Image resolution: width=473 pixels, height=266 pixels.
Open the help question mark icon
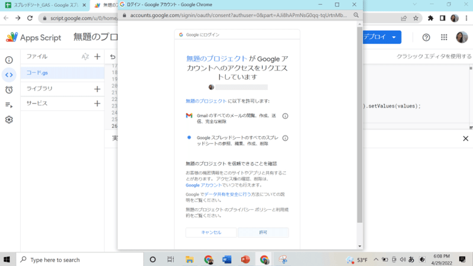pos(426,37)
